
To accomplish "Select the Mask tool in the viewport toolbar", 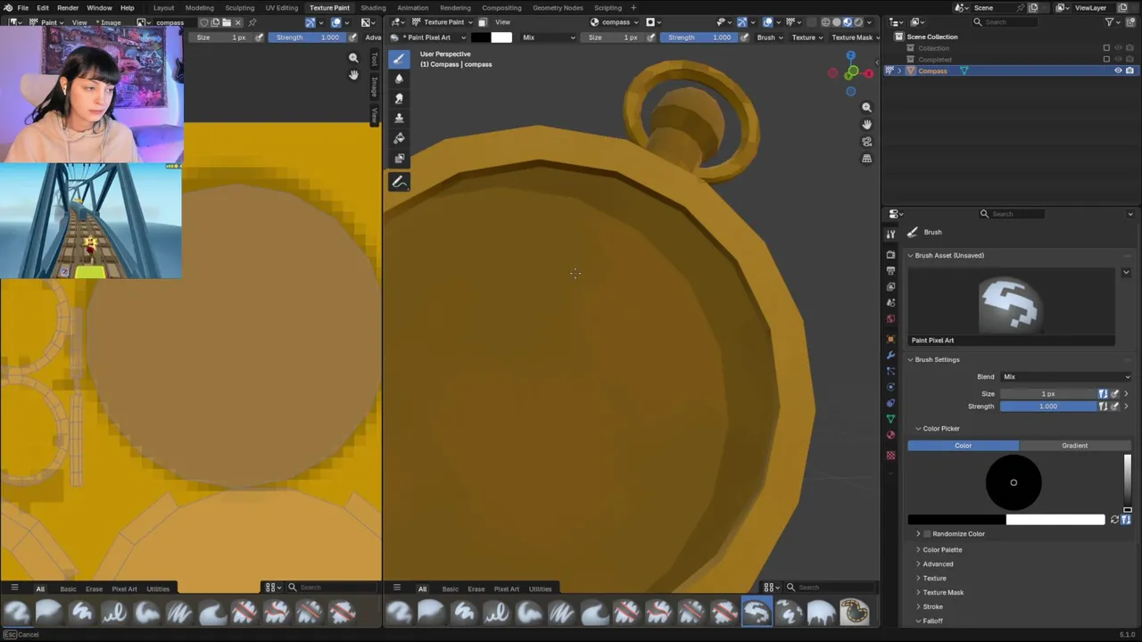I will 399,158.
